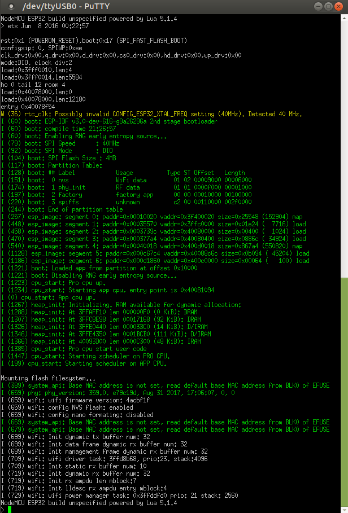Click the scrollbar up arrow
348x513 pixels.
345,17
